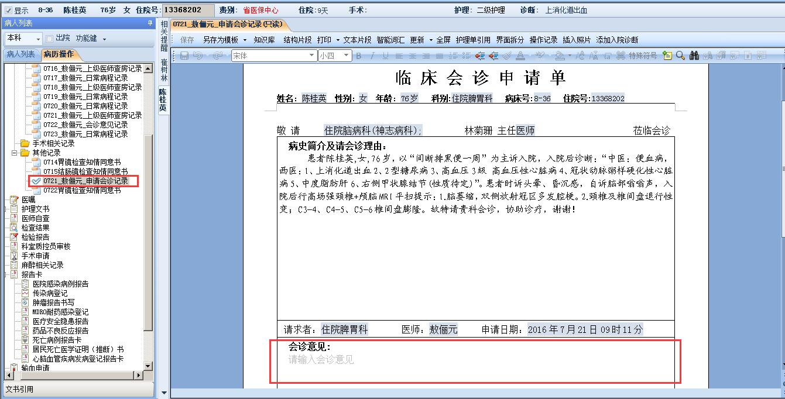Click the increase indent icon

coord(493,56)
